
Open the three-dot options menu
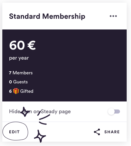pyautogui.click(x=113, y=16)
